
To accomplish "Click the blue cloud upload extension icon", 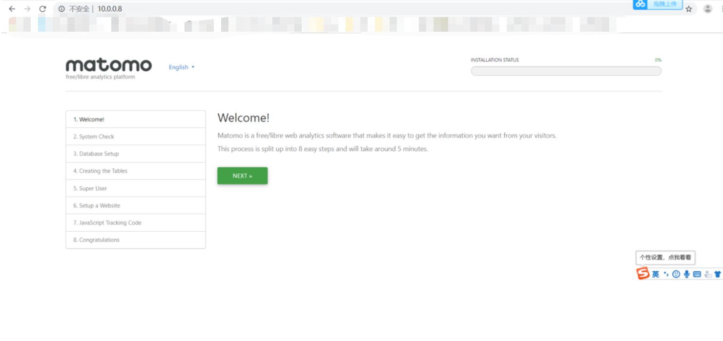I will click(x=640, y=4).
